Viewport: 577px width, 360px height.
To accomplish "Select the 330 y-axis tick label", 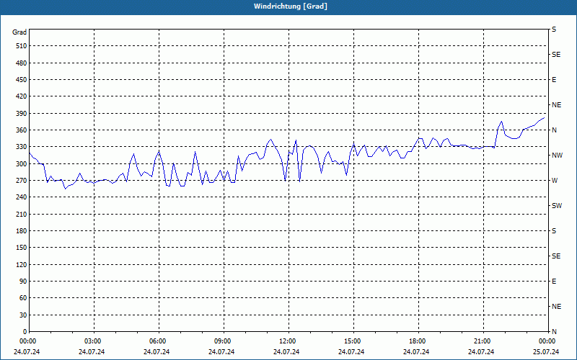I will (x=22, y=147).
